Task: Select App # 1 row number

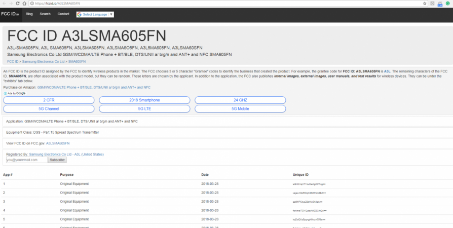Action: [x=4, y=184]
